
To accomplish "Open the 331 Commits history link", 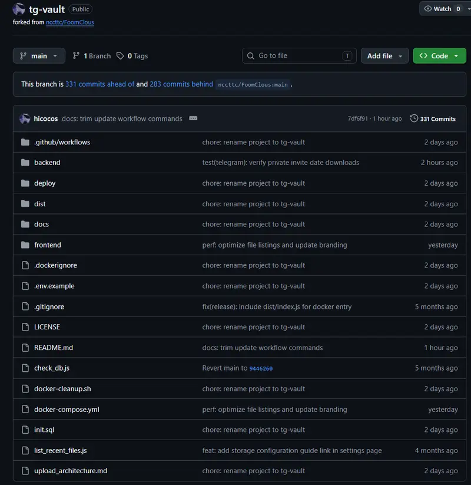I will click(433, 119).
